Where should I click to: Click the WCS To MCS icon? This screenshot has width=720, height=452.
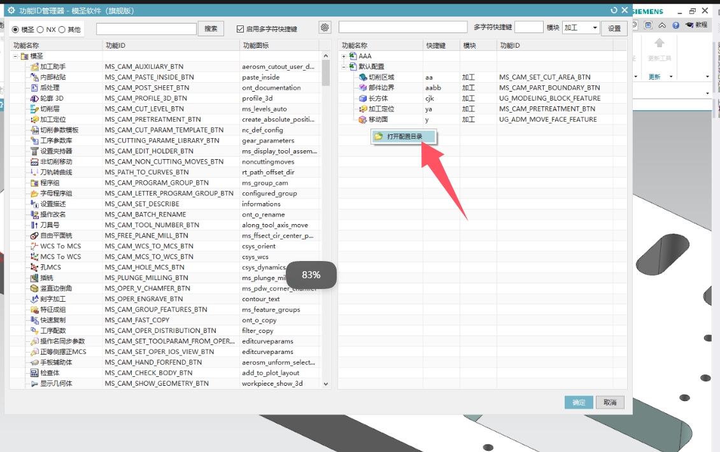[x=34, y=246]
